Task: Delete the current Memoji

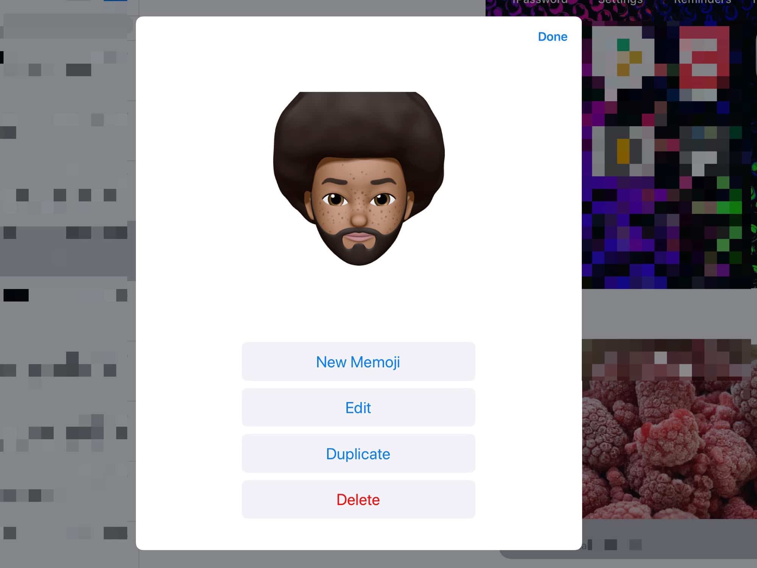Action: pos(358,499)
